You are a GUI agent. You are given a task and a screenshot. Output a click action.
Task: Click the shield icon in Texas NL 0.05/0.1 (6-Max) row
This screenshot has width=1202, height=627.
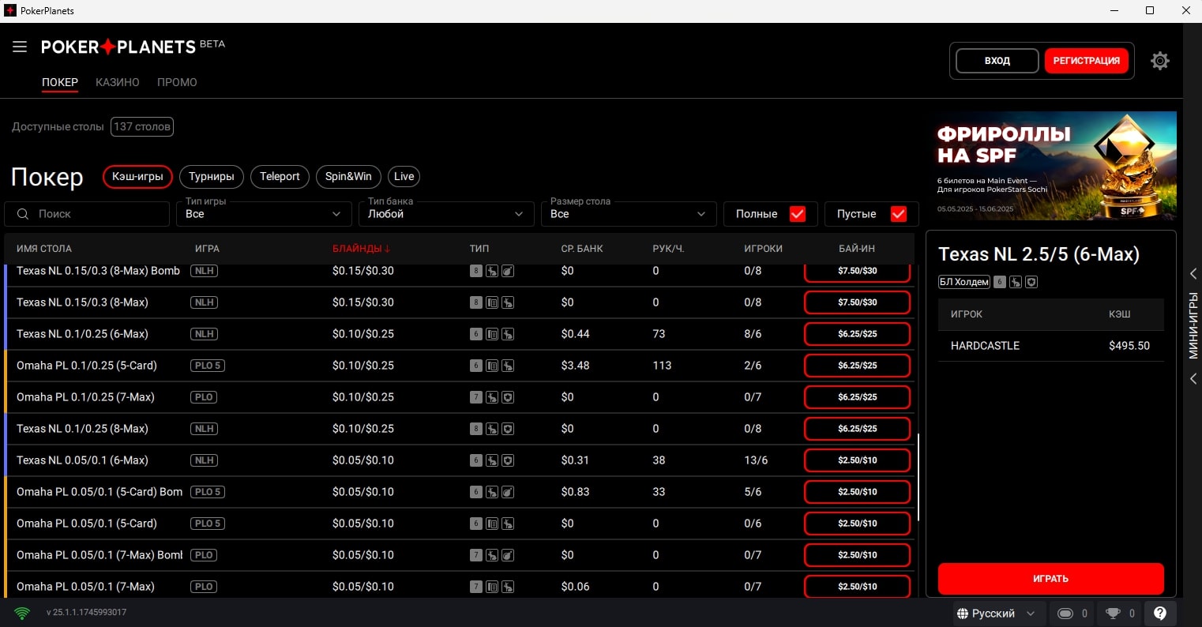tap(508, 460)
